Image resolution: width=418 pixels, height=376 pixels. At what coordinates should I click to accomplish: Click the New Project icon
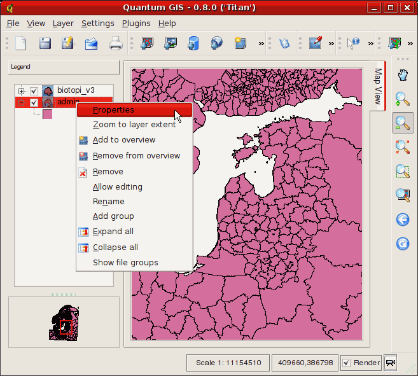pos(20,43)
